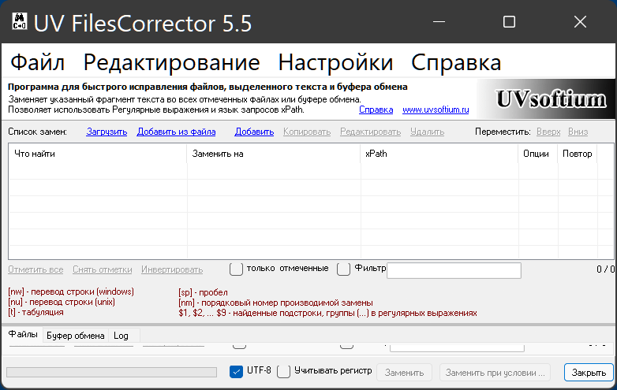The width and height of the screenshot is (617, 390).
Task: Click the Вниз move link
Action: pos(578,132)
